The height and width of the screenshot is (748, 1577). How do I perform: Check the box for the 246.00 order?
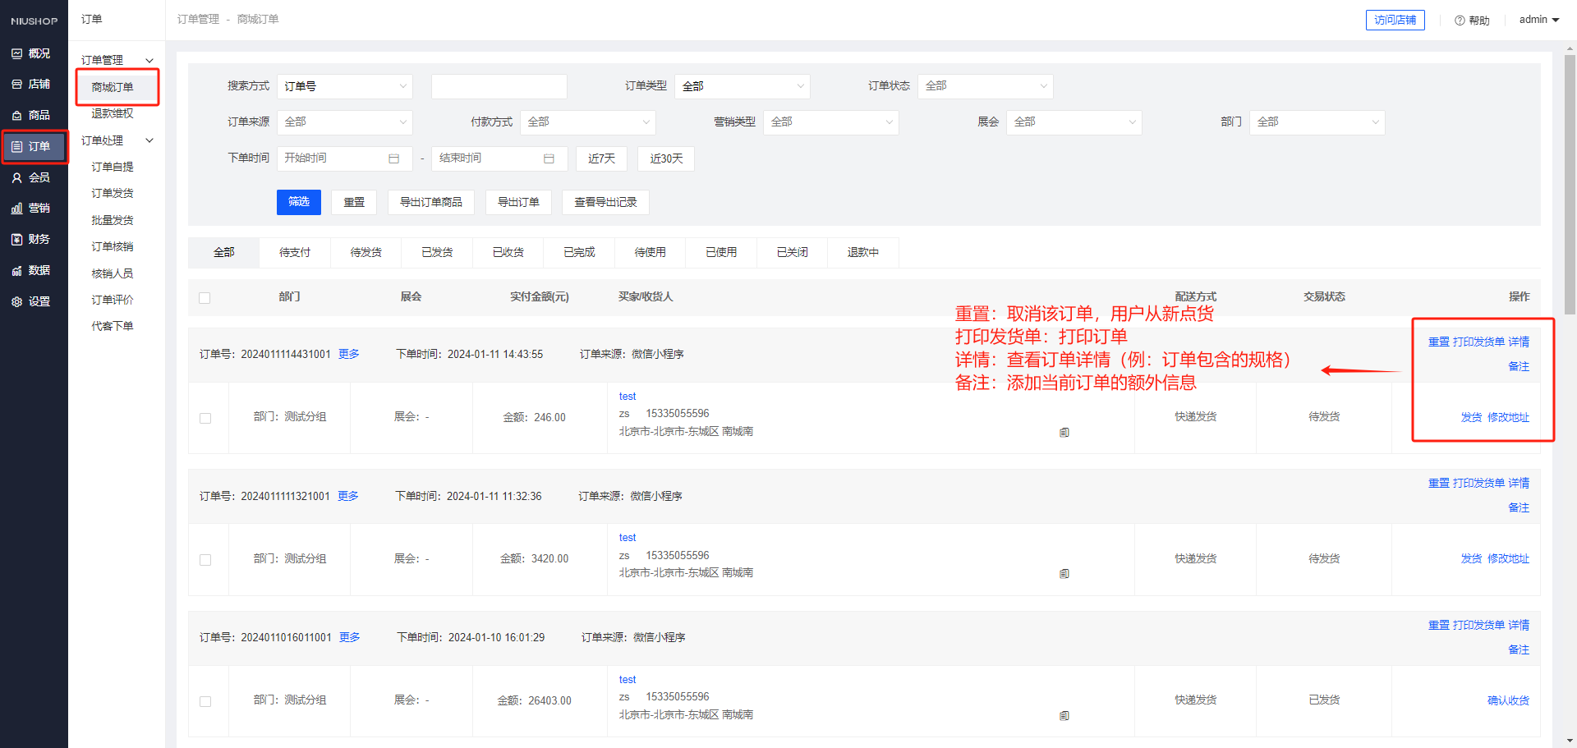point(205,418)
